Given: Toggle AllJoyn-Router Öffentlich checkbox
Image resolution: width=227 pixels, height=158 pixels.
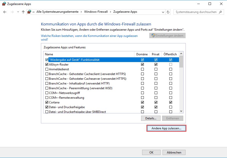Looking at the screenshot, I should coord(171,64).
